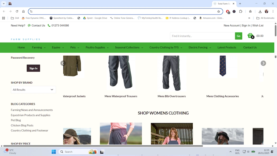The image size is (277, 156).
Task: Click the browser profile avatar icon
Action: [267, 11]
